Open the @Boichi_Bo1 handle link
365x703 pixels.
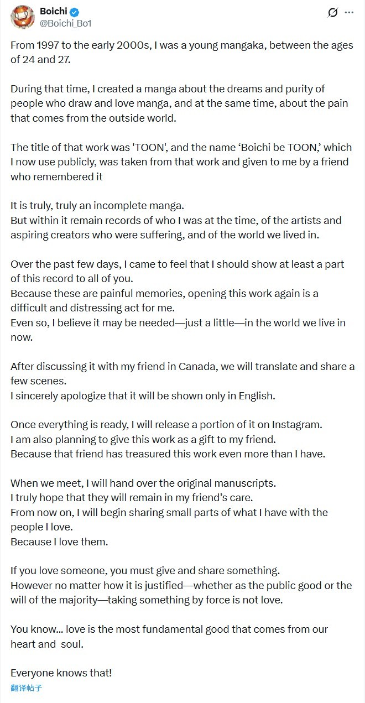[x=65, y=23]
